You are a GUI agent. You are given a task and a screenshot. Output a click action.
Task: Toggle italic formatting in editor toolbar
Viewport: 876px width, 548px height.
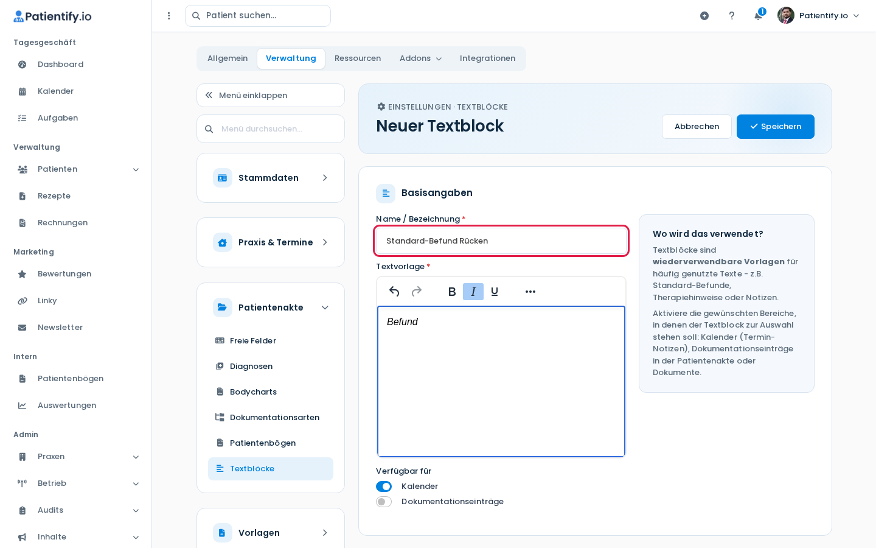pos(473,292)
